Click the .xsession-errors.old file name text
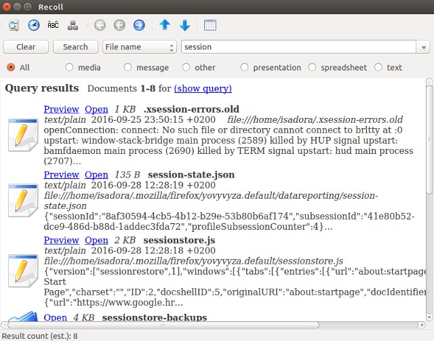434x341 pixels. 191,109
